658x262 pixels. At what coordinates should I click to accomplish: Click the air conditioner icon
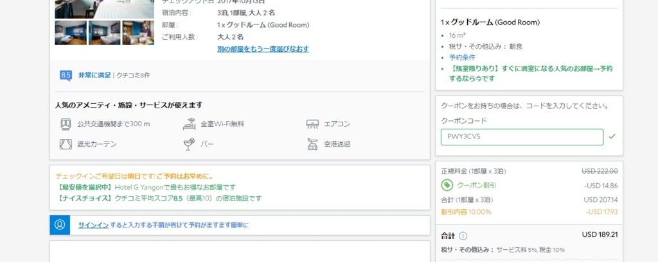coord(312,124)
